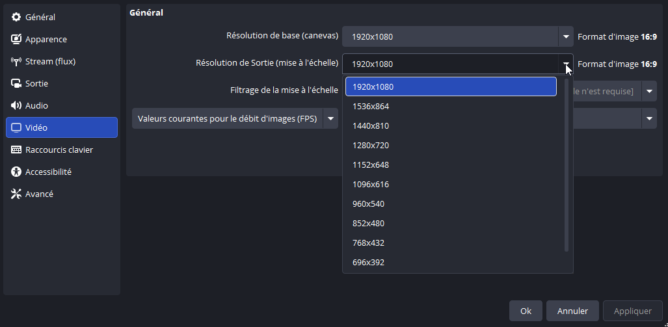Click the Apparence sidebar icon
Screen dimensions: 668x327
(x=16, y=40)
